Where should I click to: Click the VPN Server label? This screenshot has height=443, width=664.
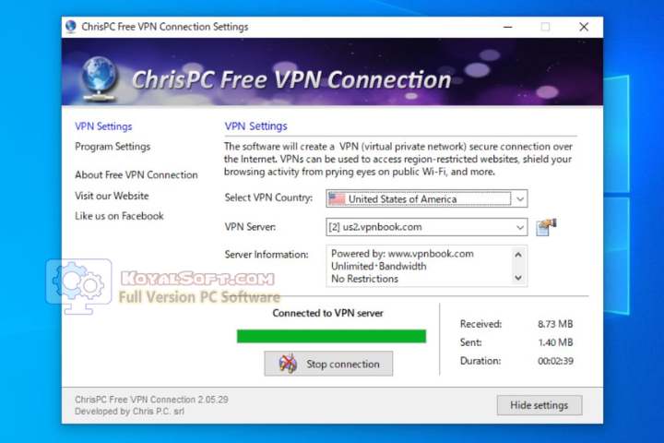click(x=250, y=227)
